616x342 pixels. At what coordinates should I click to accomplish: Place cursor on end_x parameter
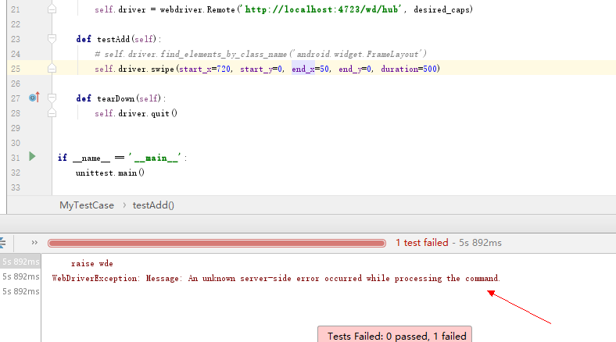[303, 69]
